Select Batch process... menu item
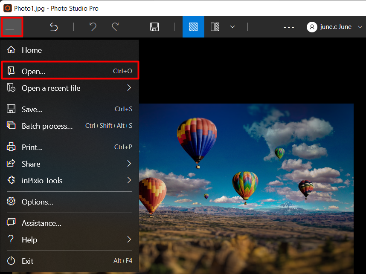Viewport: 366px width, 274px height. (70, 126)
